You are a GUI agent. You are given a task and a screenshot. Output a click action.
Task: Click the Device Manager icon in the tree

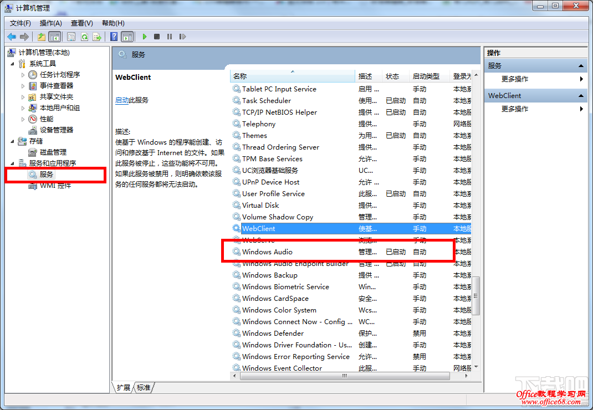[33, 130]
